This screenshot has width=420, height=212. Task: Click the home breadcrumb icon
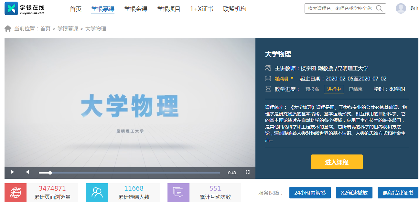click(x=8, y=29)
